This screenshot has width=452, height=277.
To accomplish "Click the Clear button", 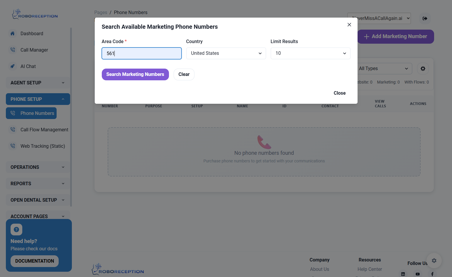I will pos(184,74).
